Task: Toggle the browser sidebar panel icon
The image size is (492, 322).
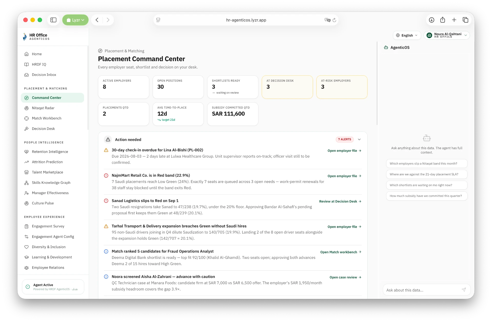Action: 53,20
